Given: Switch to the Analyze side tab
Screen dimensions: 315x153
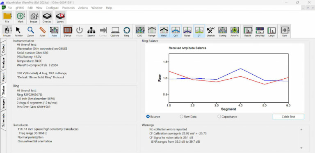Looking at the screenshot, I should coord(3,63).
